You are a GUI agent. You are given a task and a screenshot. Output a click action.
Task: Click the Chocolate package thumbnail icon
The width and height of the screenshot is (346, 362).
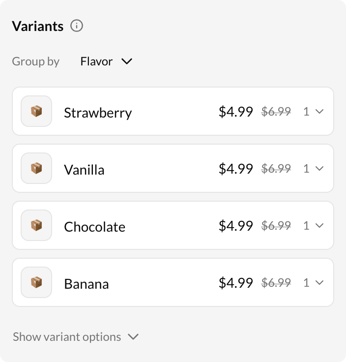click(x=36, y=226)
